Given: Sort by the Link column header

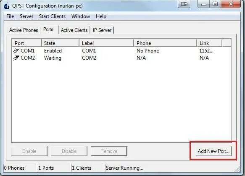Looking at the screenshot, I should click(x=209, y=43).
